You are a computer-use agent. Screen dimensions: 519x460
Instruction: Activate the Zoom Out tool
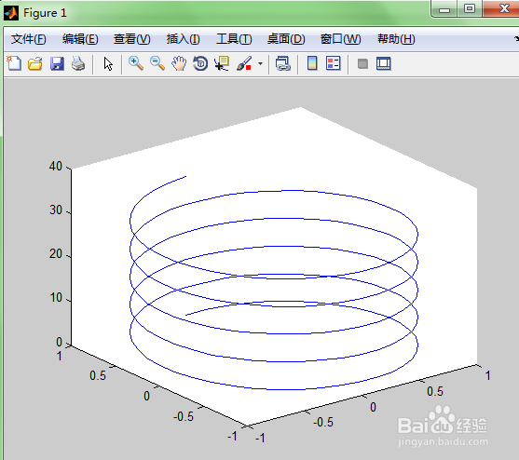[157, 63]
